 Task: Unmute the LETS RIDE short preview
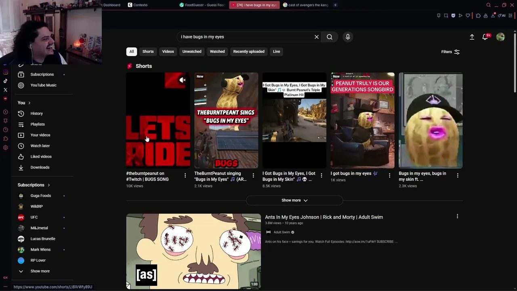[183, 80]
